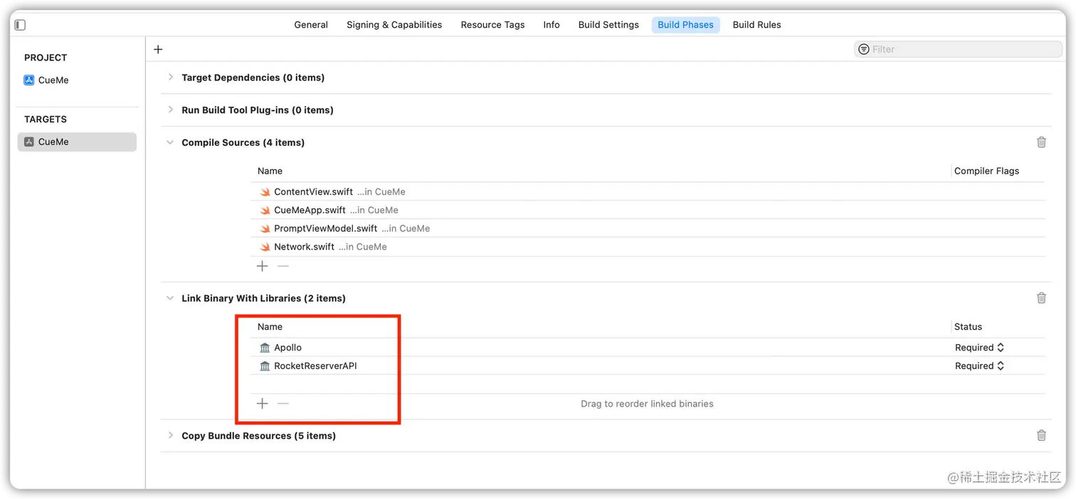Select the Build Phases tab

pyautogui.click(x=685, y=25)
